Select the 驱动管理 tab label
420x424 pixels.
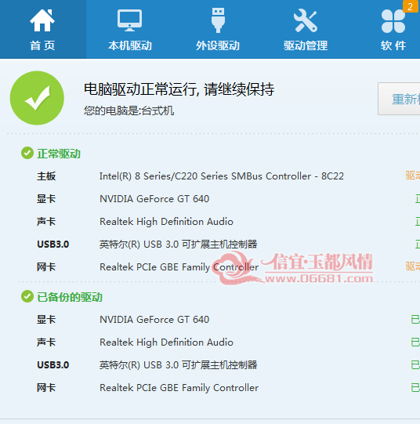click(x=306, y=45)
